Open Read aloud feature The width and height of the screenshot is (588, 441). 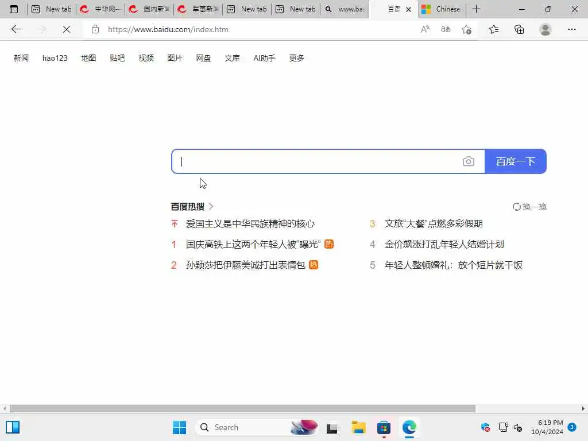tap(425, 29)
